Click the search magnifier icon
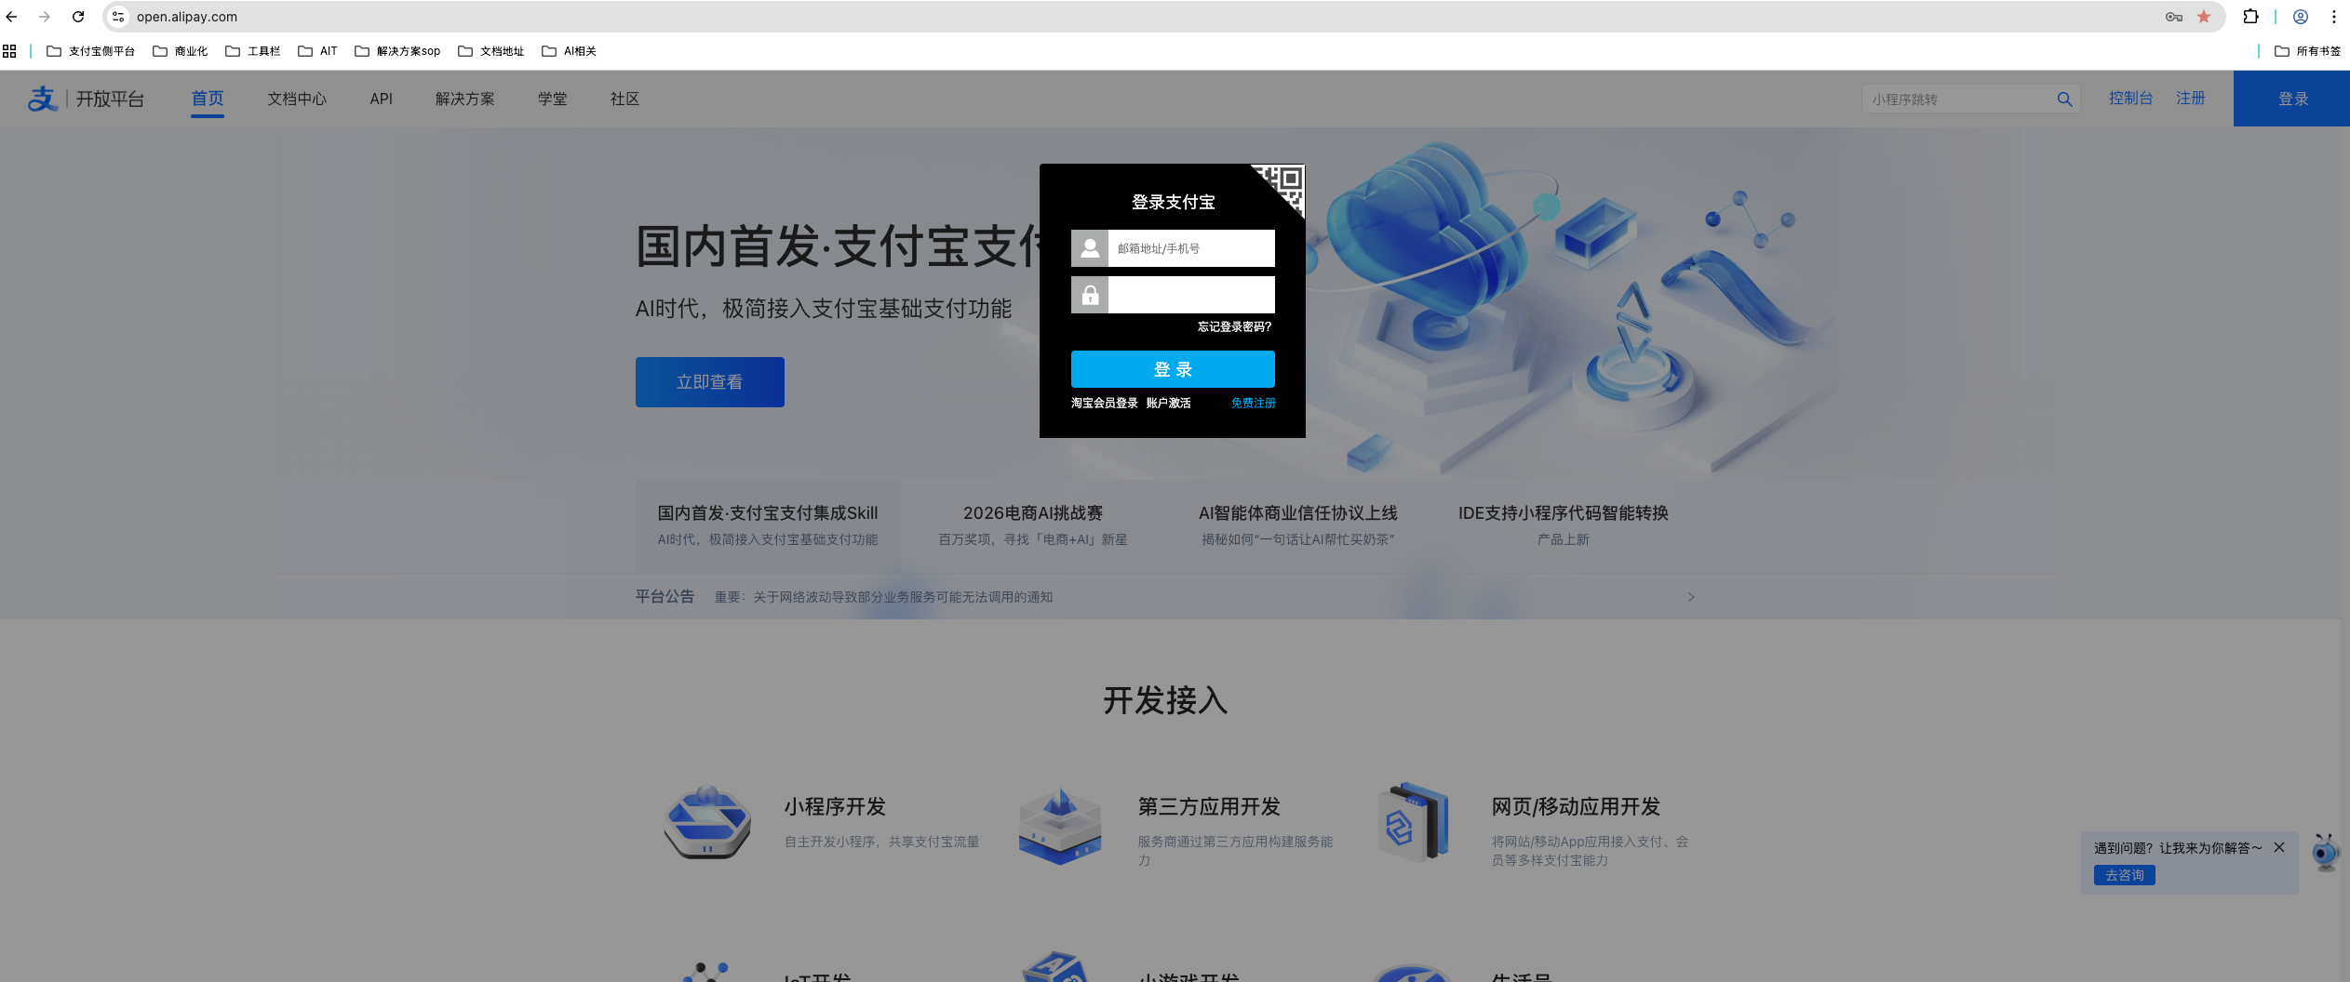2350x982 pixels. click(x=2064, y=100)
